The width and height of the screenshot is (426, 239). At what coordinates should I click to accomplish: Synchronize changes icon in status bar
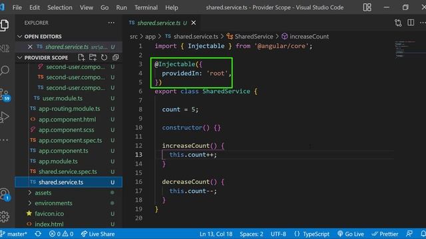pos(38,234)
